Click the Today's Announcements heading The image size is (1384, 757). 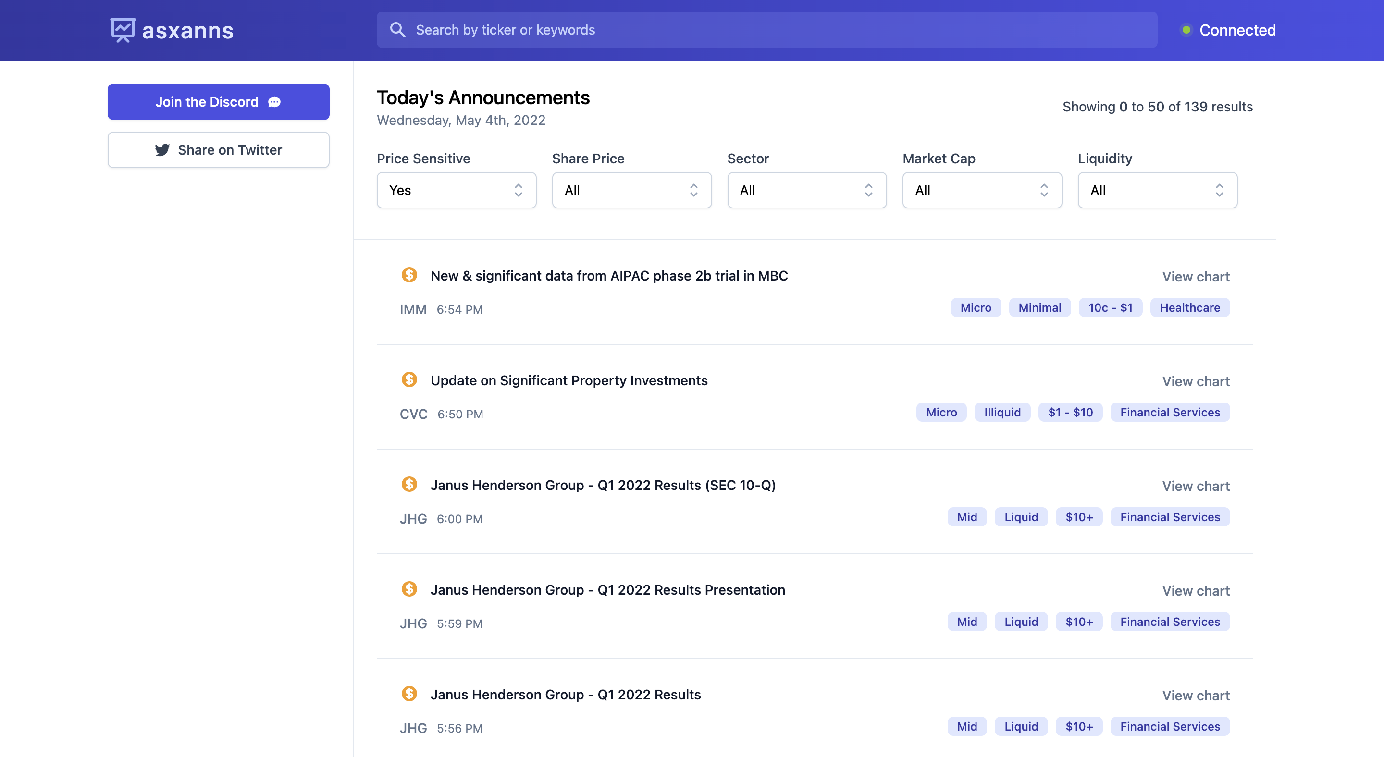click(483, 98)
